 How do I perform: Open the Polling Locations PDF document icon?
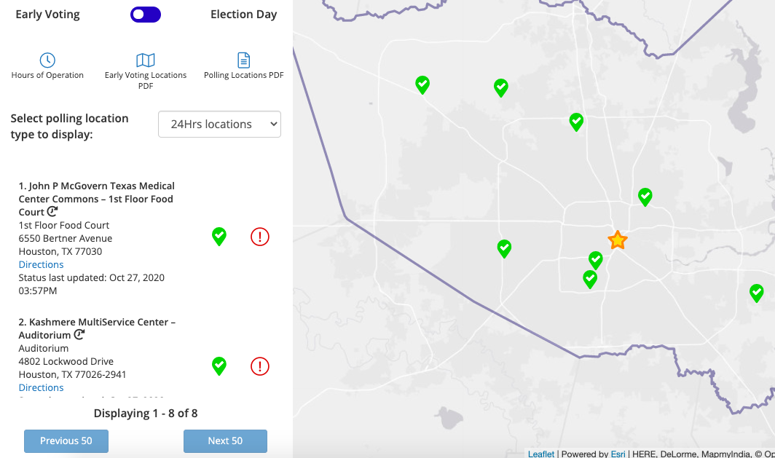point(244,60)
